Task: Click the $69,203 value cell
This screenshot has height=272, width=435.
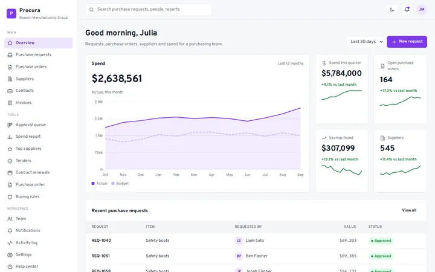Action: [x=348, y=241]
